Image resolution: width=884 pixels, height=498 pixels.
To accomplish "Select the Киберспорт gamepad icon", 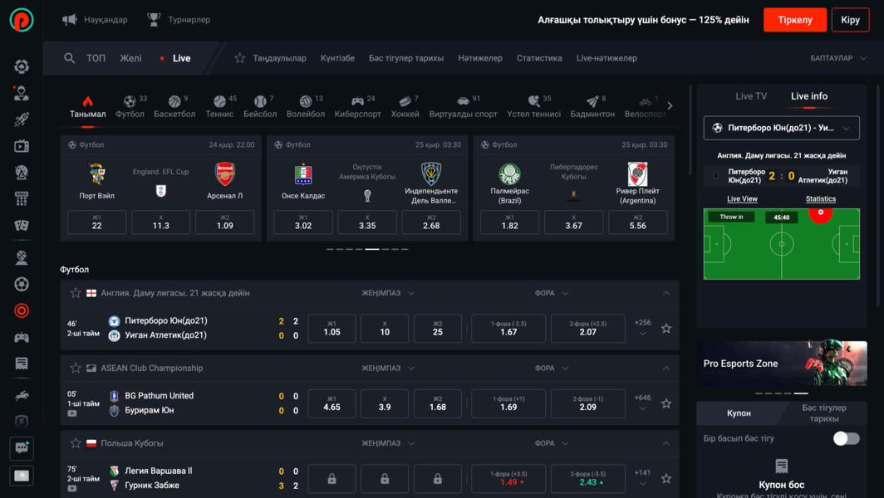I will coord(357,106).
